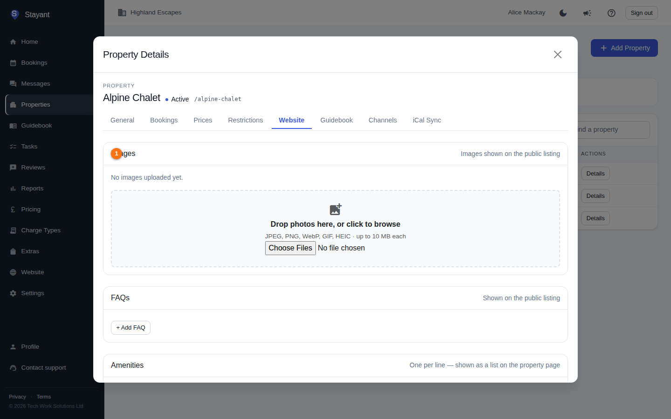The width and height of the screenshot is (671, 419).
Task: Click the Home icon in sidebar
Action: tap(13, 42)
